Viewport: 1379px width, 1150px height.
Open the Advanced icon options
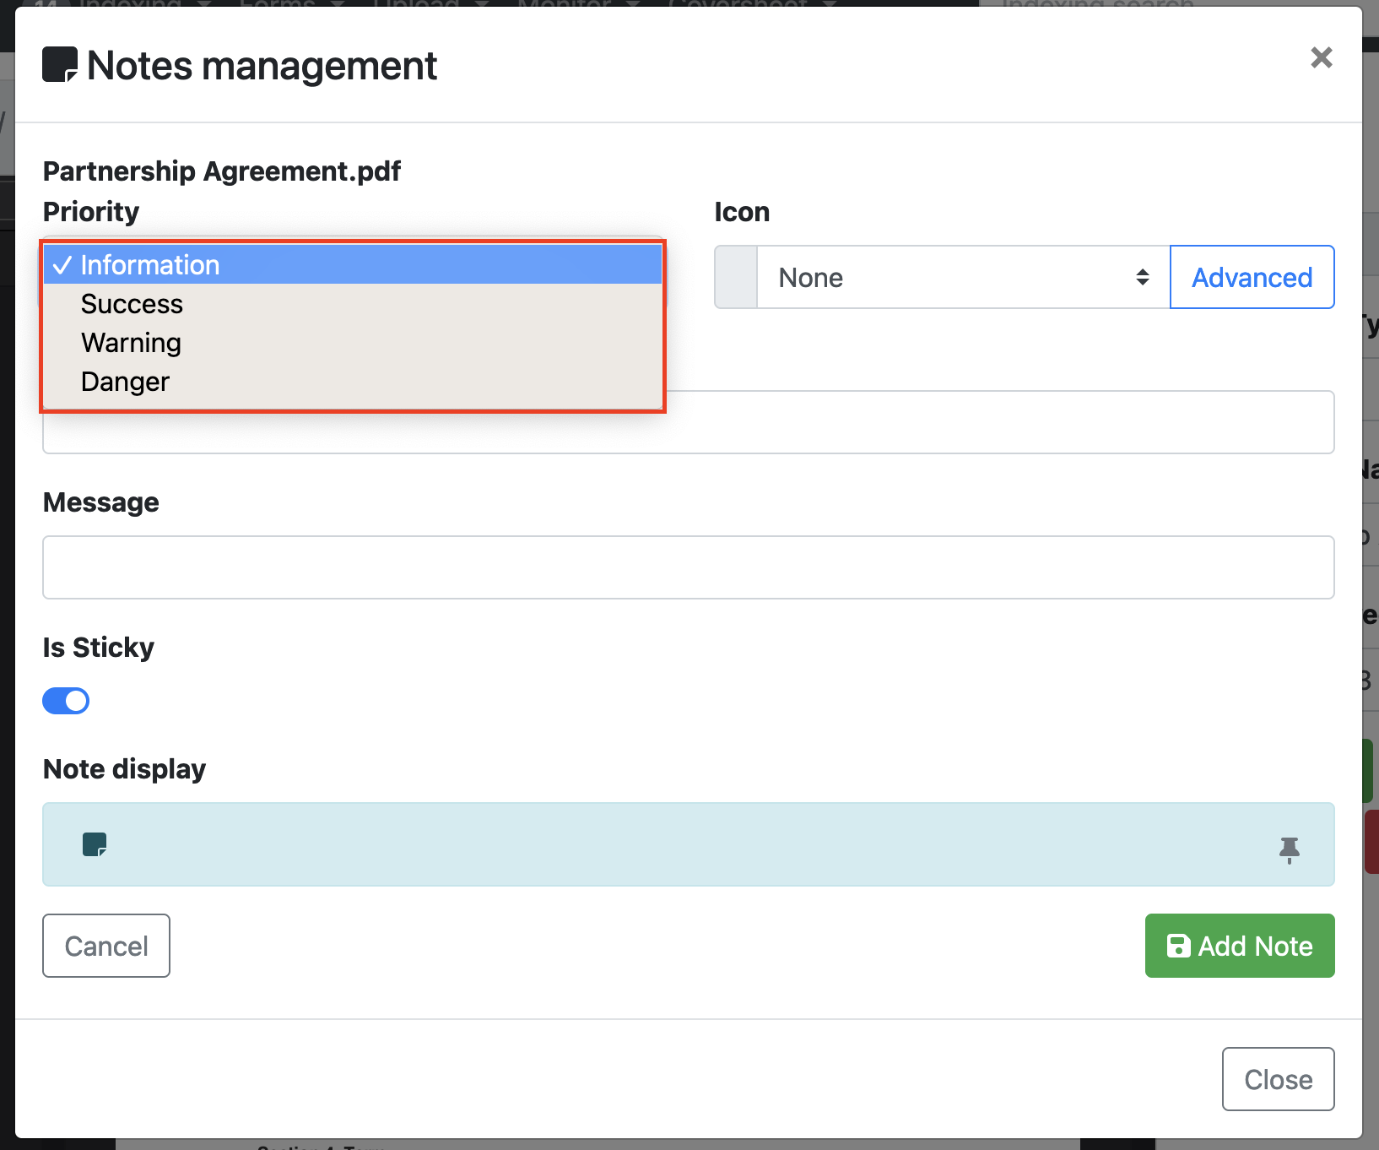coord(1252,278)
